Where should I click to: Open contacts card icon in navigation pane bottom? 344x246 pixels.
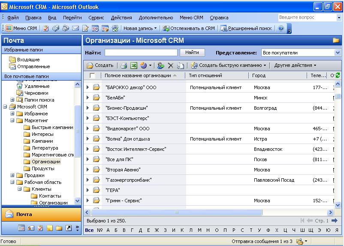click(x=31, y=228)
